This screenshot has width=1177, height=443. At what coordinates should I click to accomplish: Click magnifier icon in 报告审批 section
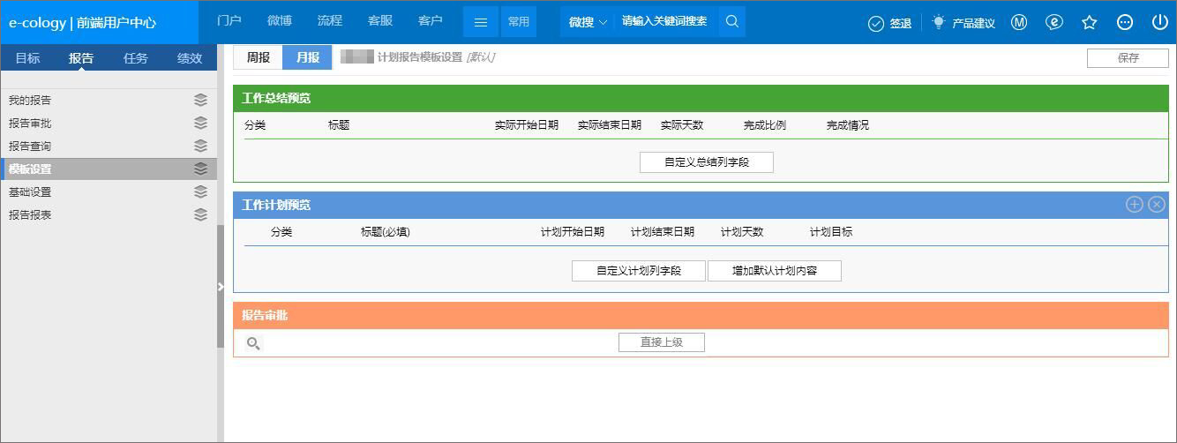(x=253, y=343)
